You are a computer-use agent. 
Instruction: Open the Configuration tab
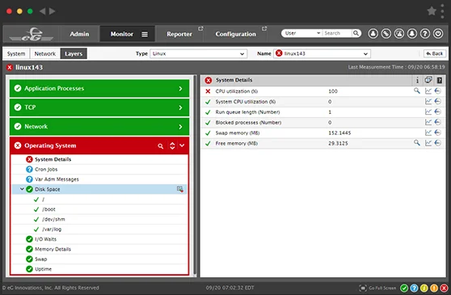235,34
